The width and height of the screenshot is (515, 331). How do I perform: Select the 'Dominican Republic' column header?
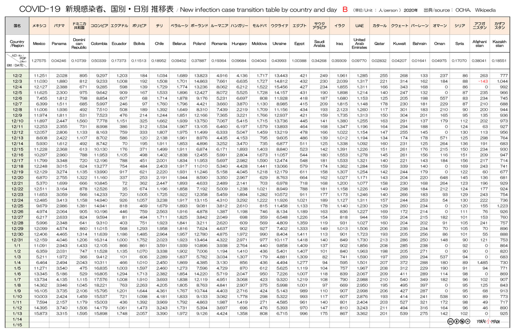pyautogui.click(x=79, y=43)
